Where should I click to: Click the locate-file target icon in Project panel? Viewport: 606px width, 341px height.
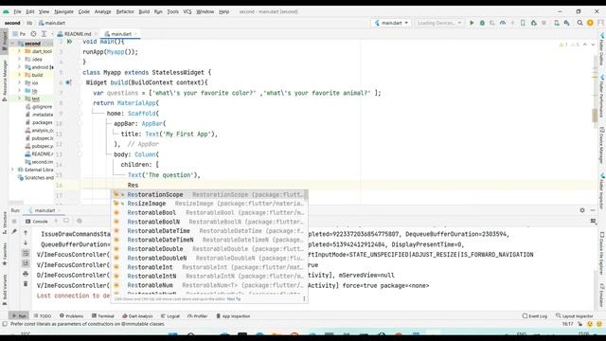tap(34, 34)
